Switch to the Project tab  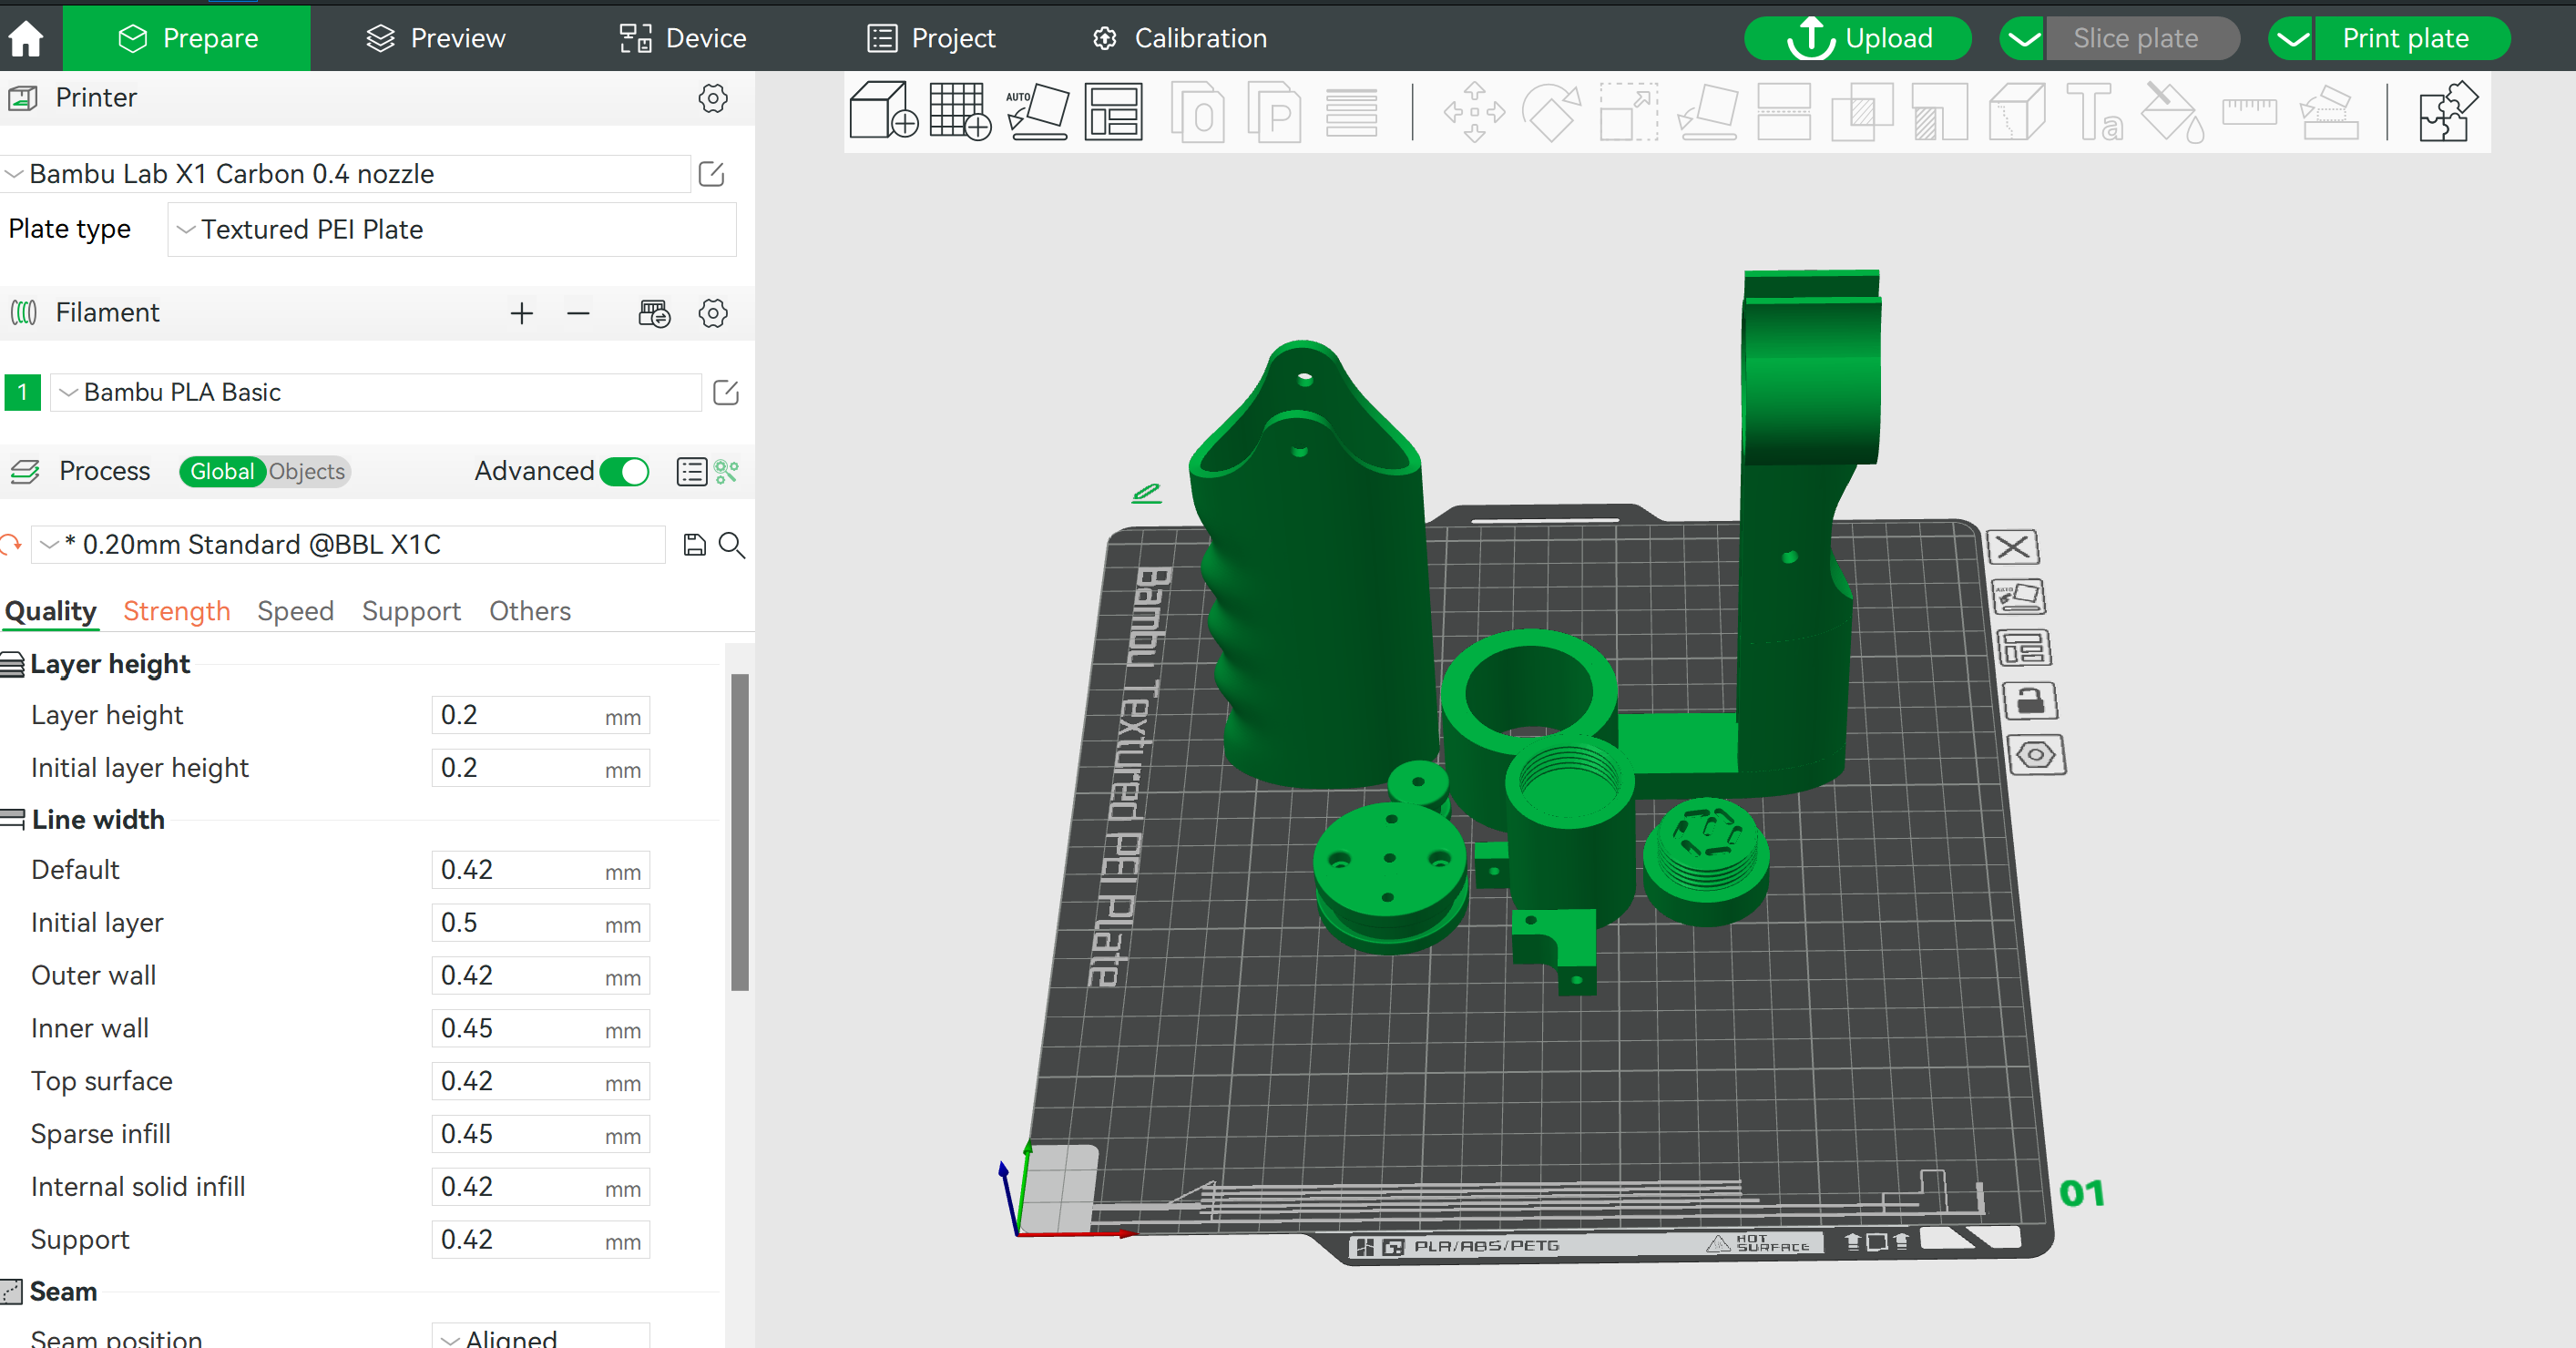[931, 38]
